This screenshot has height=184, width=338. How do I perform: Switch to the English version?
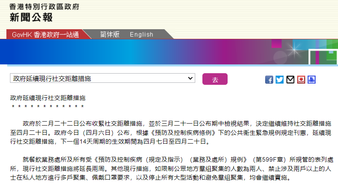click(141, 34)
